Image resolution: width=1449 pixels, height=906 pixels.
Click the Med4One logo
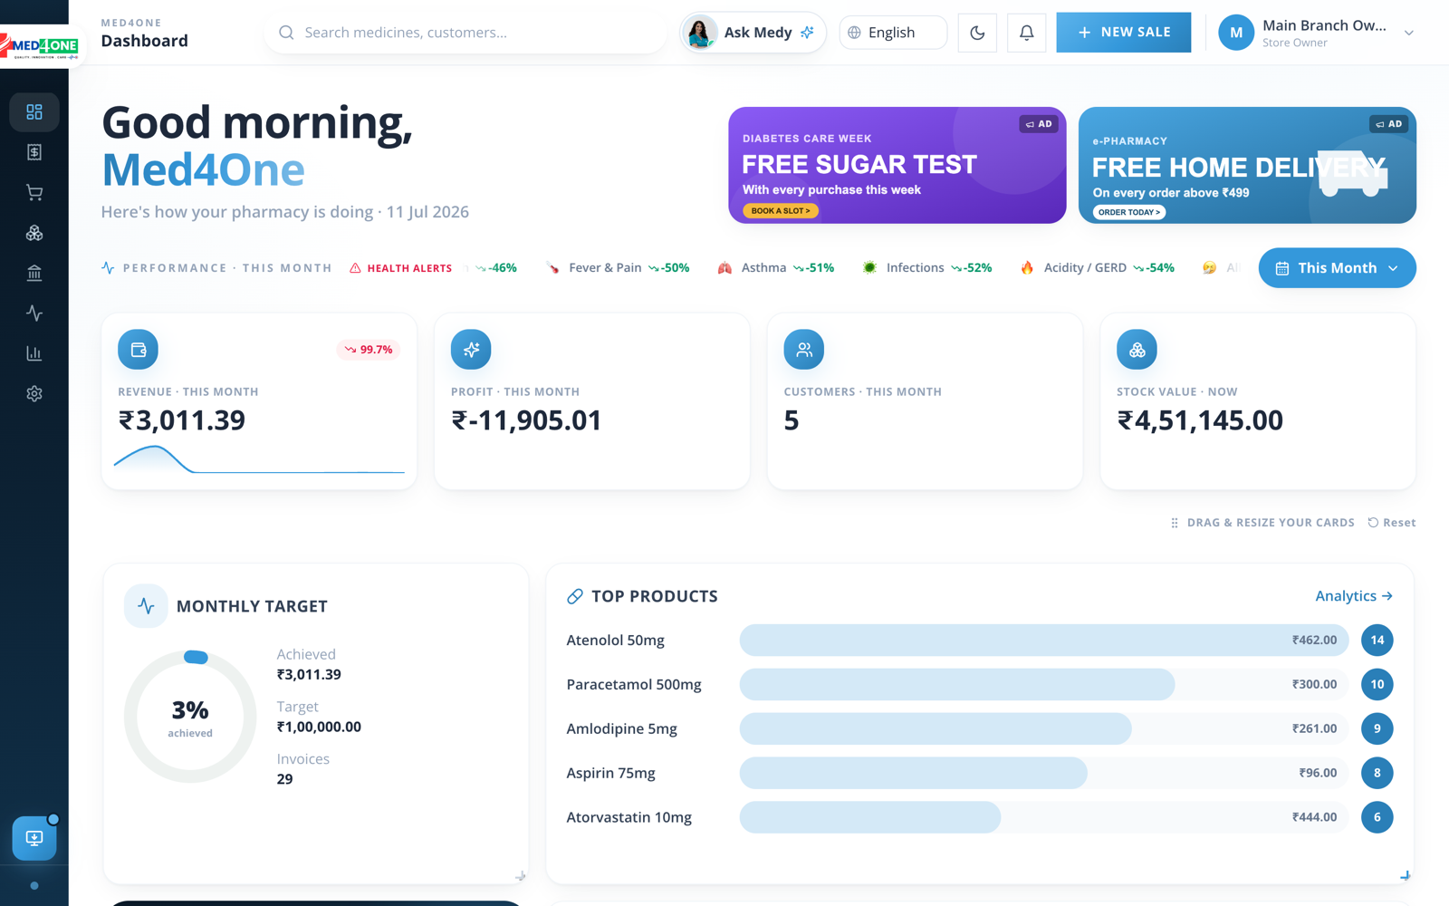coord(41,45)
